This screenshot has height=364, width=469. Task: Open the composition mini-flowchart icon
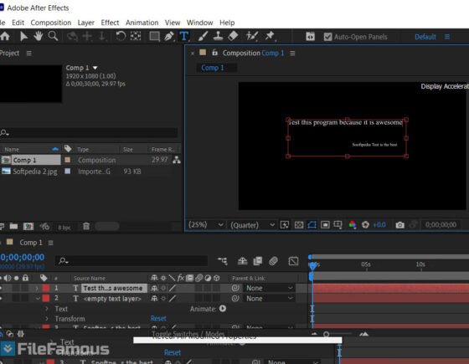coord(222,261)
